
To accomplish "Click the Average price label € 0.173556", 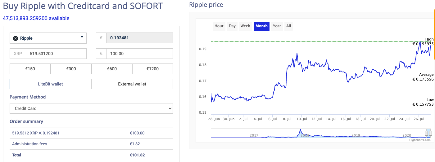I will tap(423, 79).
